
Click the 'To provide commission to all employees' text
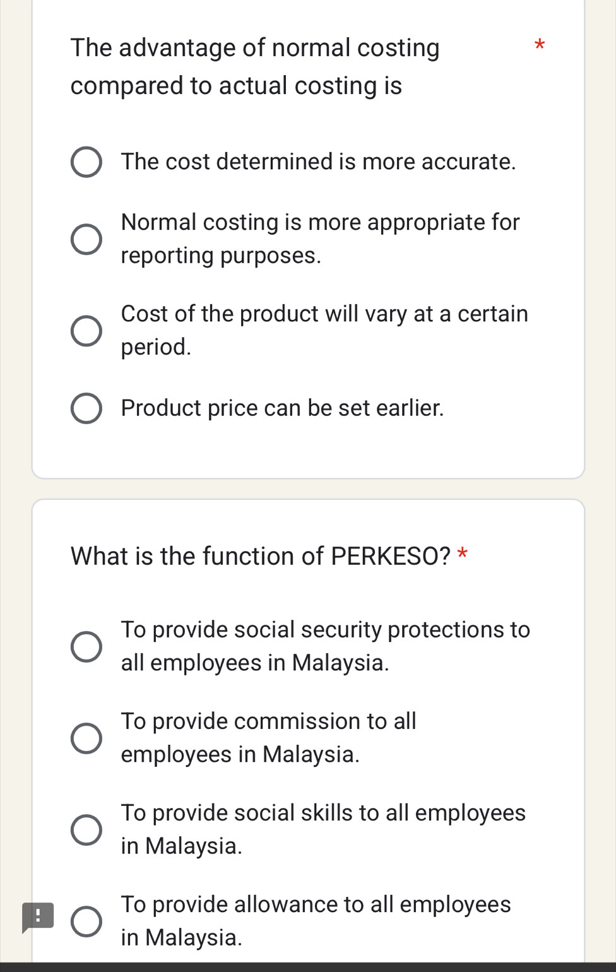pos(268,737)
